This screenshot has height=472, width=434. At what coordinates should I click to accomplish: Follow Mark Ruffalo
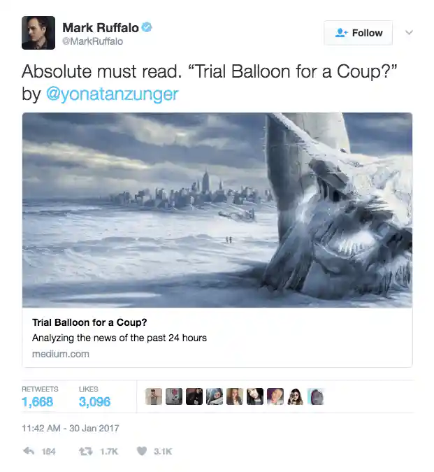tap(358, 33)
